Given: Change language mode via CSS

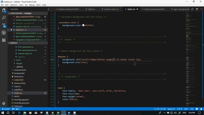Looking at the screenshot, I should tap(192, 109).
